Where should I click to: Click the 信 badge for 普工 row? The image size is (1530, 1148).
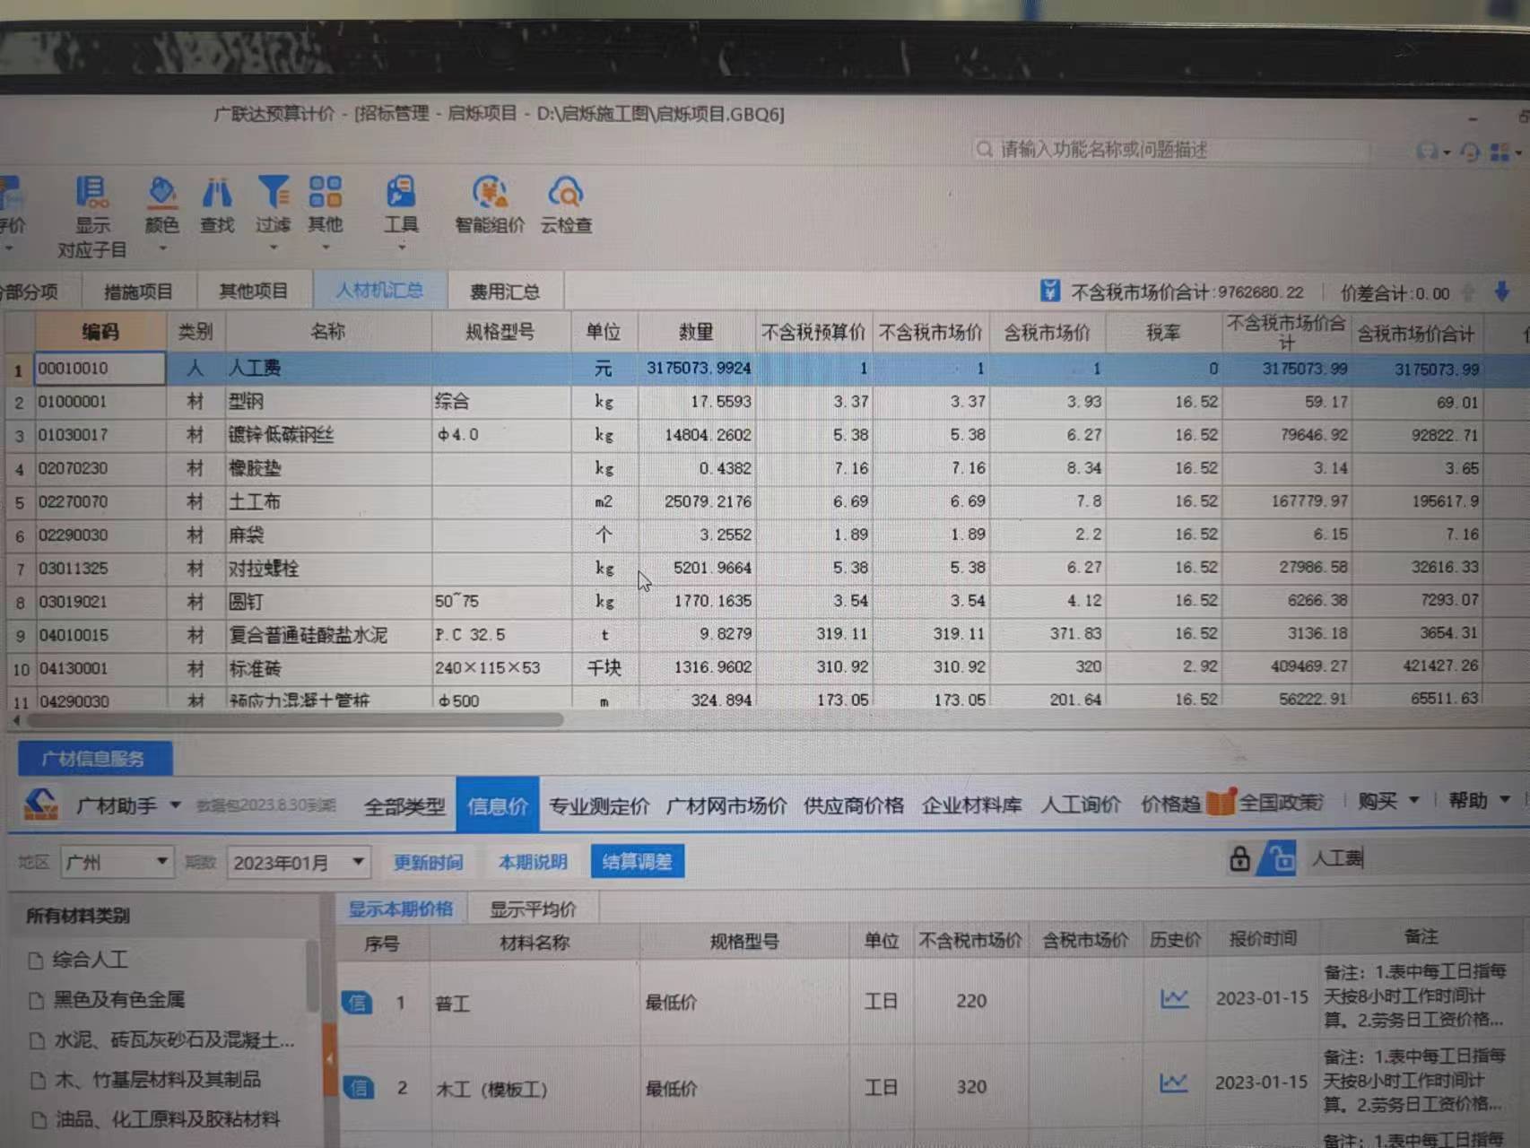point(357,1002)
